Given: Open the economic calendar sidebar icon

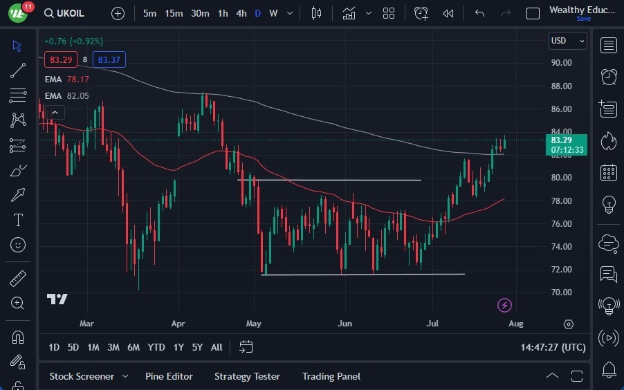Looking at the screenshot, I should click(x=609, y=172).
